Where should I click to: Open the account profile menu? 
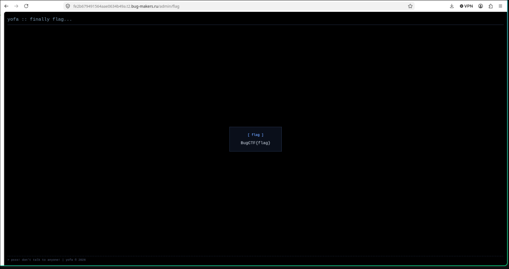point(481,6)
